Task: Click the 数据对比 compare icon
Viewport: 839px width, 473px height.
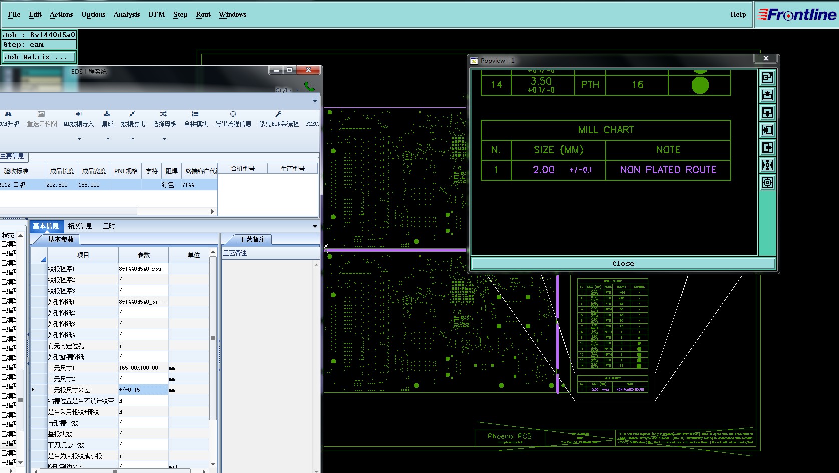Action: tap(132, 114)
